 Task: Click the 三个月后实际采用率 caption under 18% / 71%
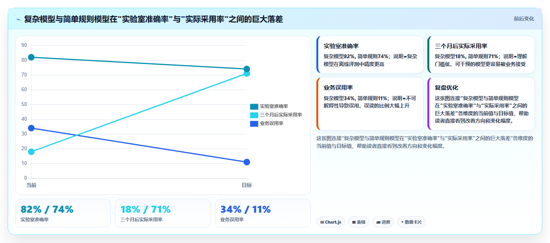(141, 220)
